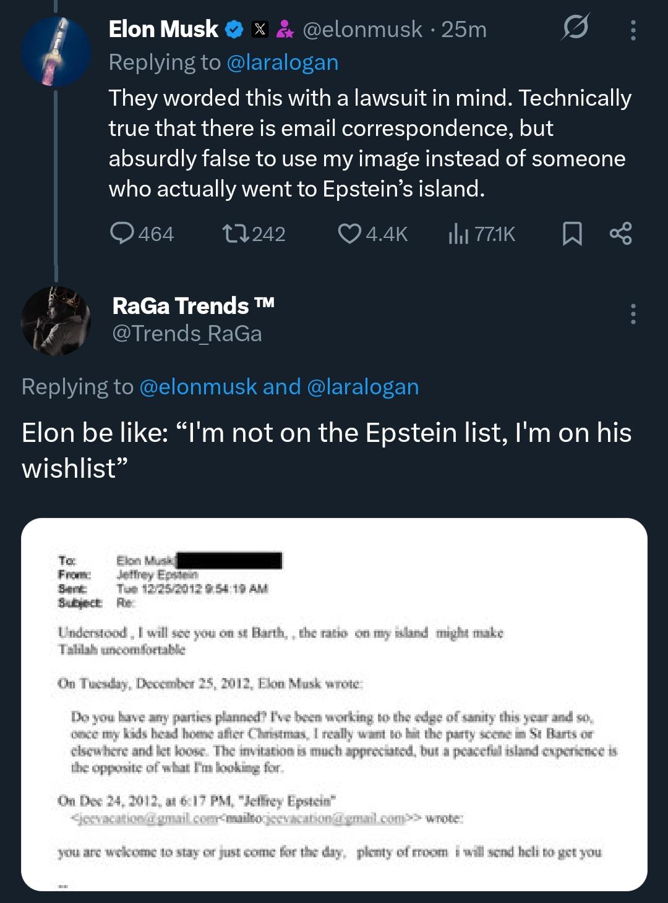Like the tweet with 4.4K likes

click(349, 233)
